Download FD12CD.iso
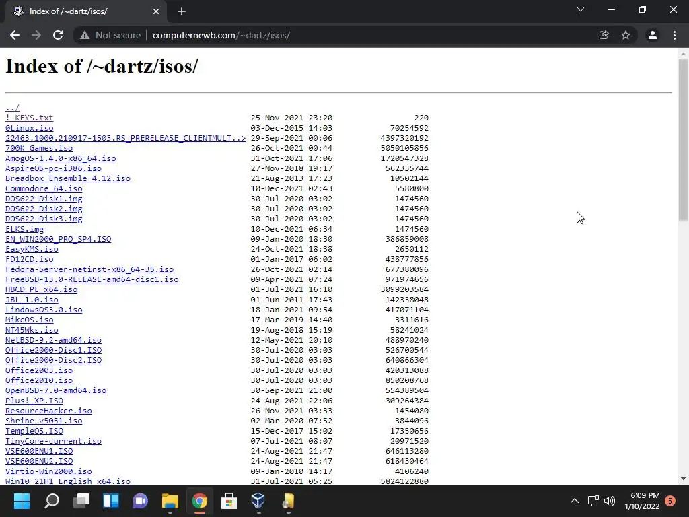 point(29,259)
